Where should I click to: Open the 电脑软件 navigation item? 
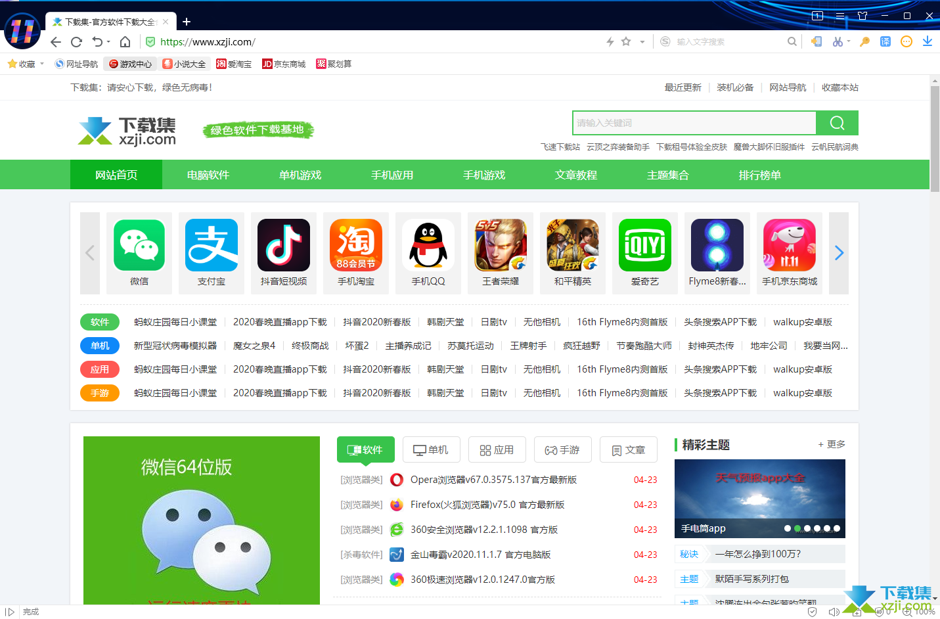point(208,175)
